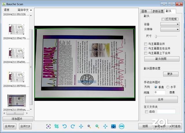The image size is (185, 133).
Task: Maximize the Bauche Scan window
Action: (171, 4)
